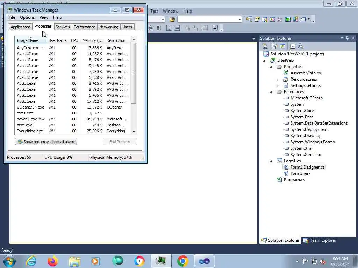Click the process list scroll-down arrow
Image resolution: width=358 pixels, height=268 pixels.
(134, 132)
